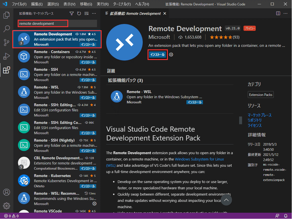Screen dimensions: 292x219
Task: Filter extensions with the funnel icon
Action: (72, 13)
